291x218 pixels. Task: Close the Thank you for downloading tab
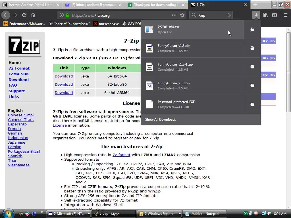click(183, 5)
